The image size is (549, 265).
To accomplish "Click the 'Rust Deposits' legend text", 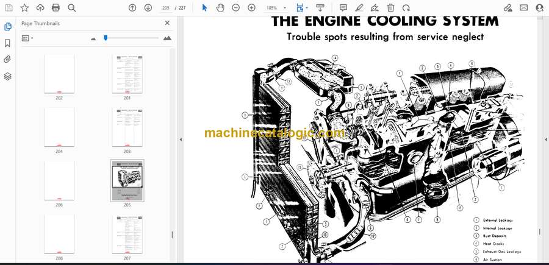I will [494, 236].
